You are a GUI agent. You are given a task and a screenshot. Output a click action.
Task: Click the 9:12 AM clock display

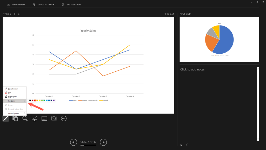click(x=169, y=14)
